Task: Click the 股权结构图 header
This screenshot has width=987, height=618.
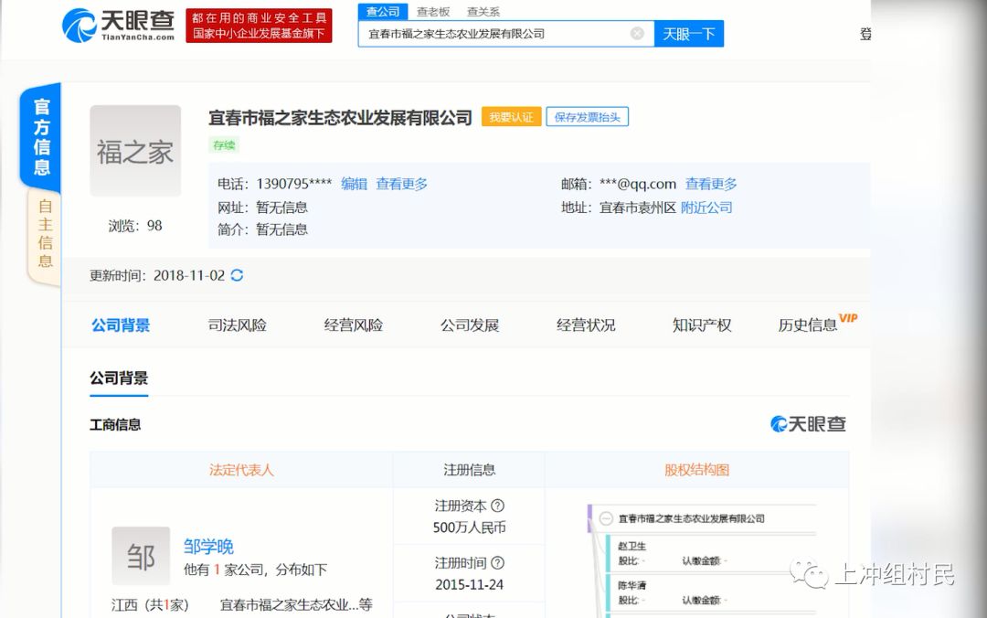Action: coord(696,470)
